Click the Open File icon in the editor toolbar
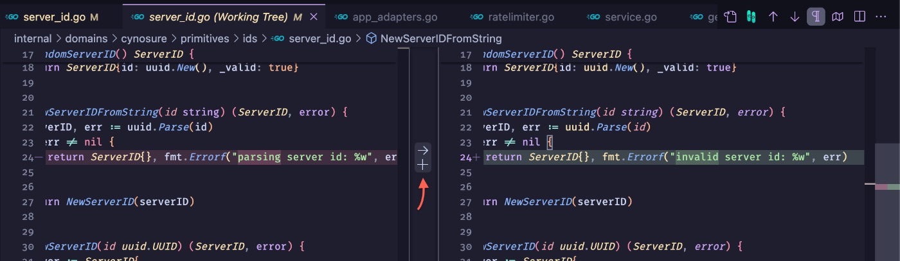 [730, 17]
